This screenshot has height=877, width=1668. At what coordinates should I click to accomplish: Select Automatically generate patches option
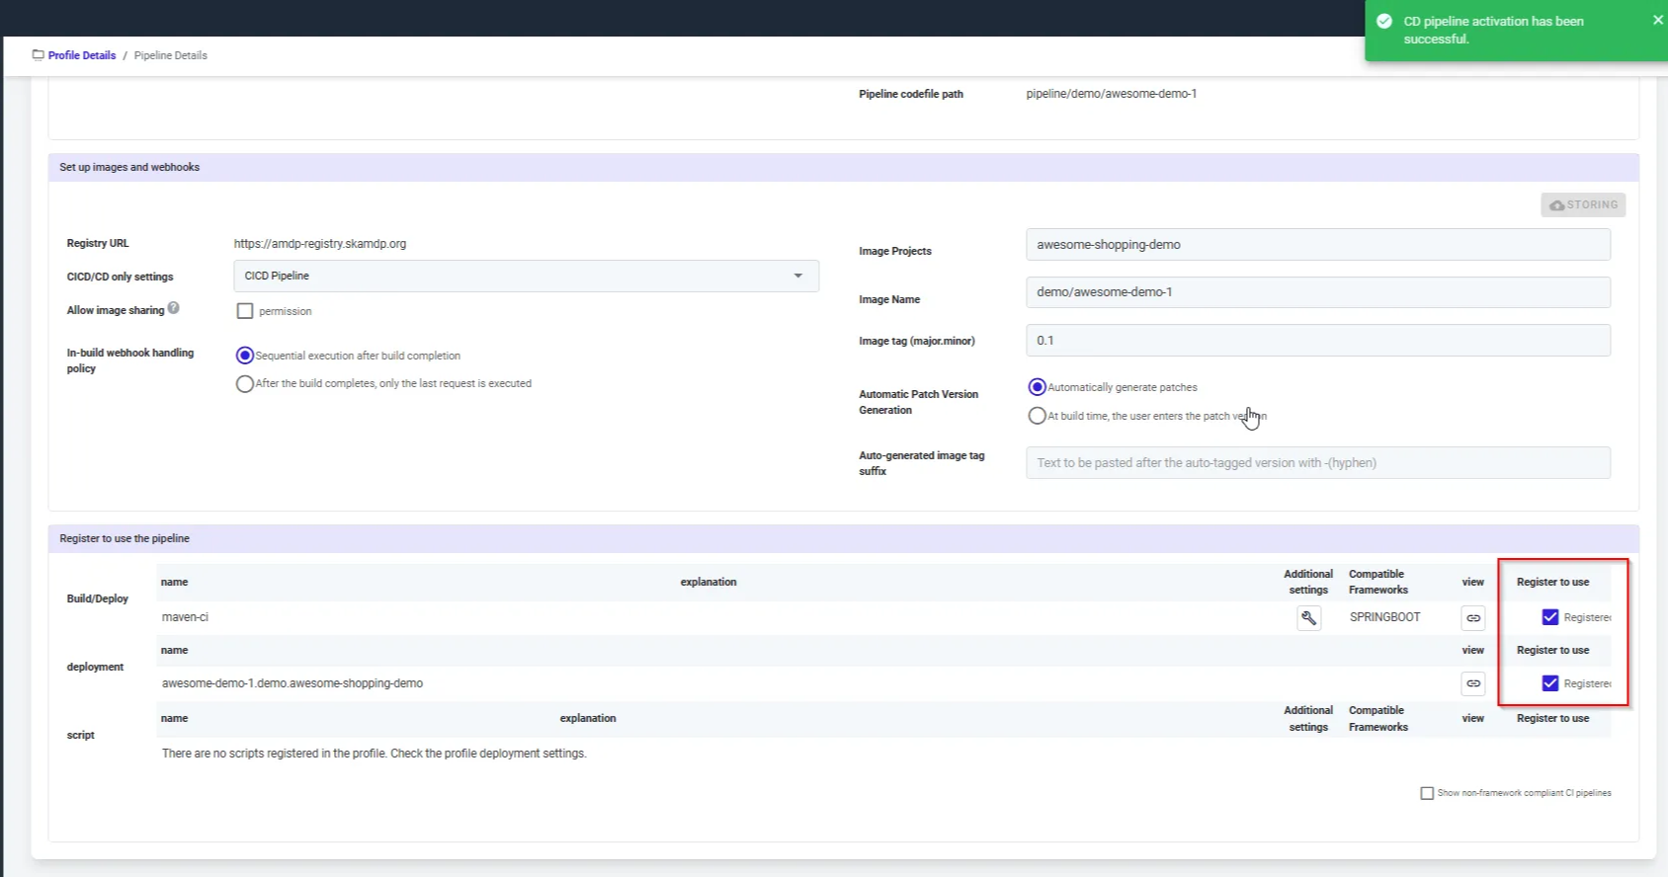click(x=1037, y=387)
